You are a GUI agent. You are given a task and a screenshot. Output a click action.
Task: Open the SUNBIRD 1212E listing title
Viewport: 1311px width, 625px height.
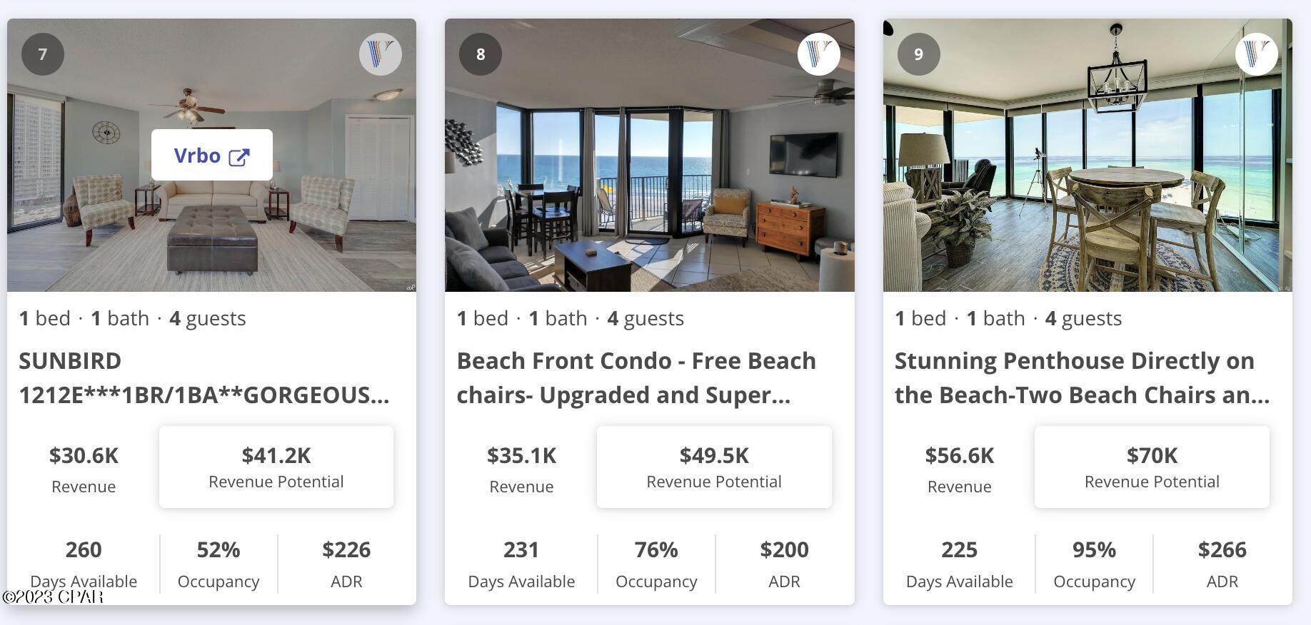tap(204, 377)
